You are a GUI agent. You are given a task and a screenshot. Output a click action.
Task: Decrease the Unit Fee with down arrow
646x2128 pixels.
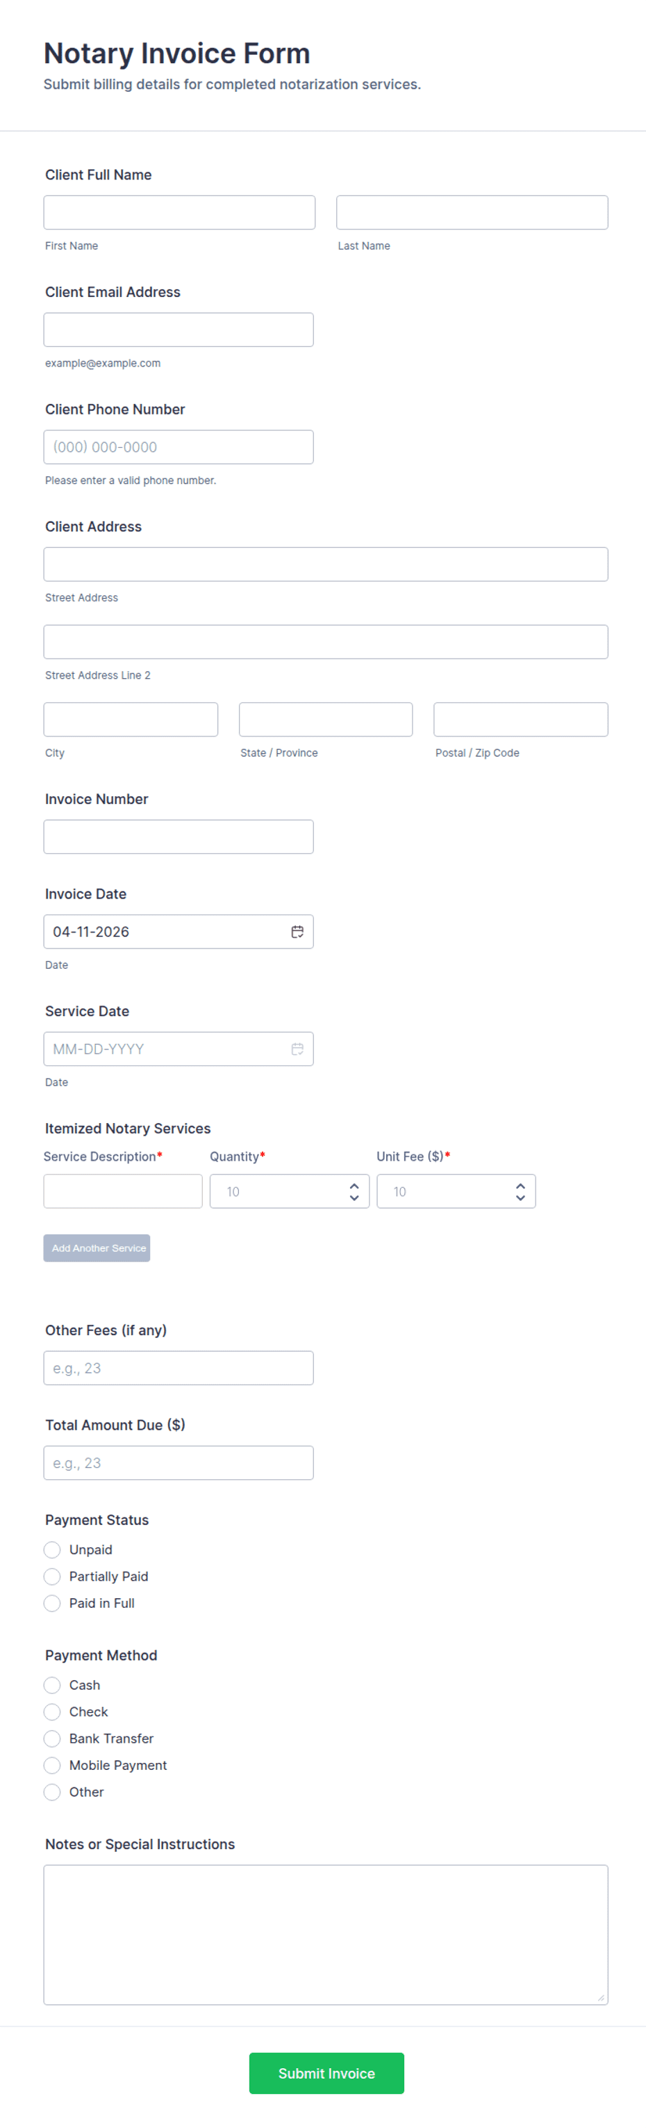coord(520,1198)
